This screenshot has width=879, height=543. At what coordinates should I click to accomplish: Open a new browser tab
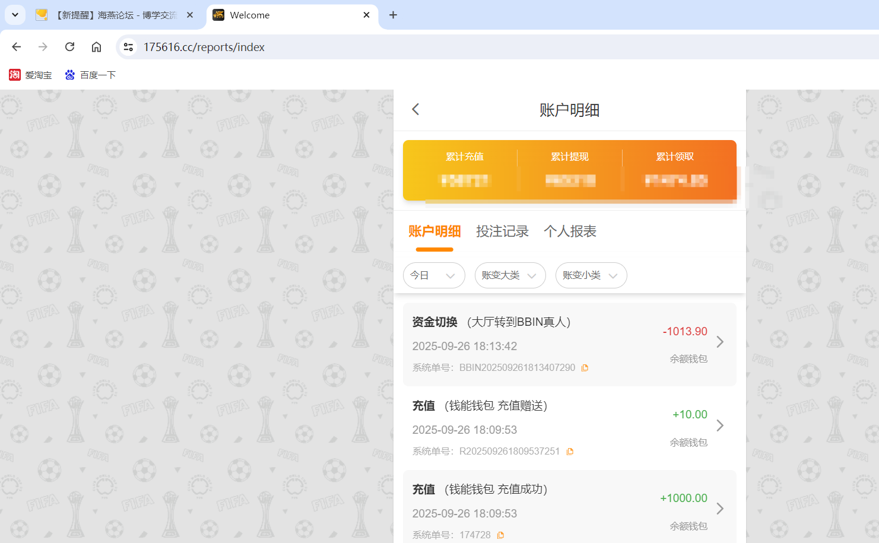coord(393,15)
